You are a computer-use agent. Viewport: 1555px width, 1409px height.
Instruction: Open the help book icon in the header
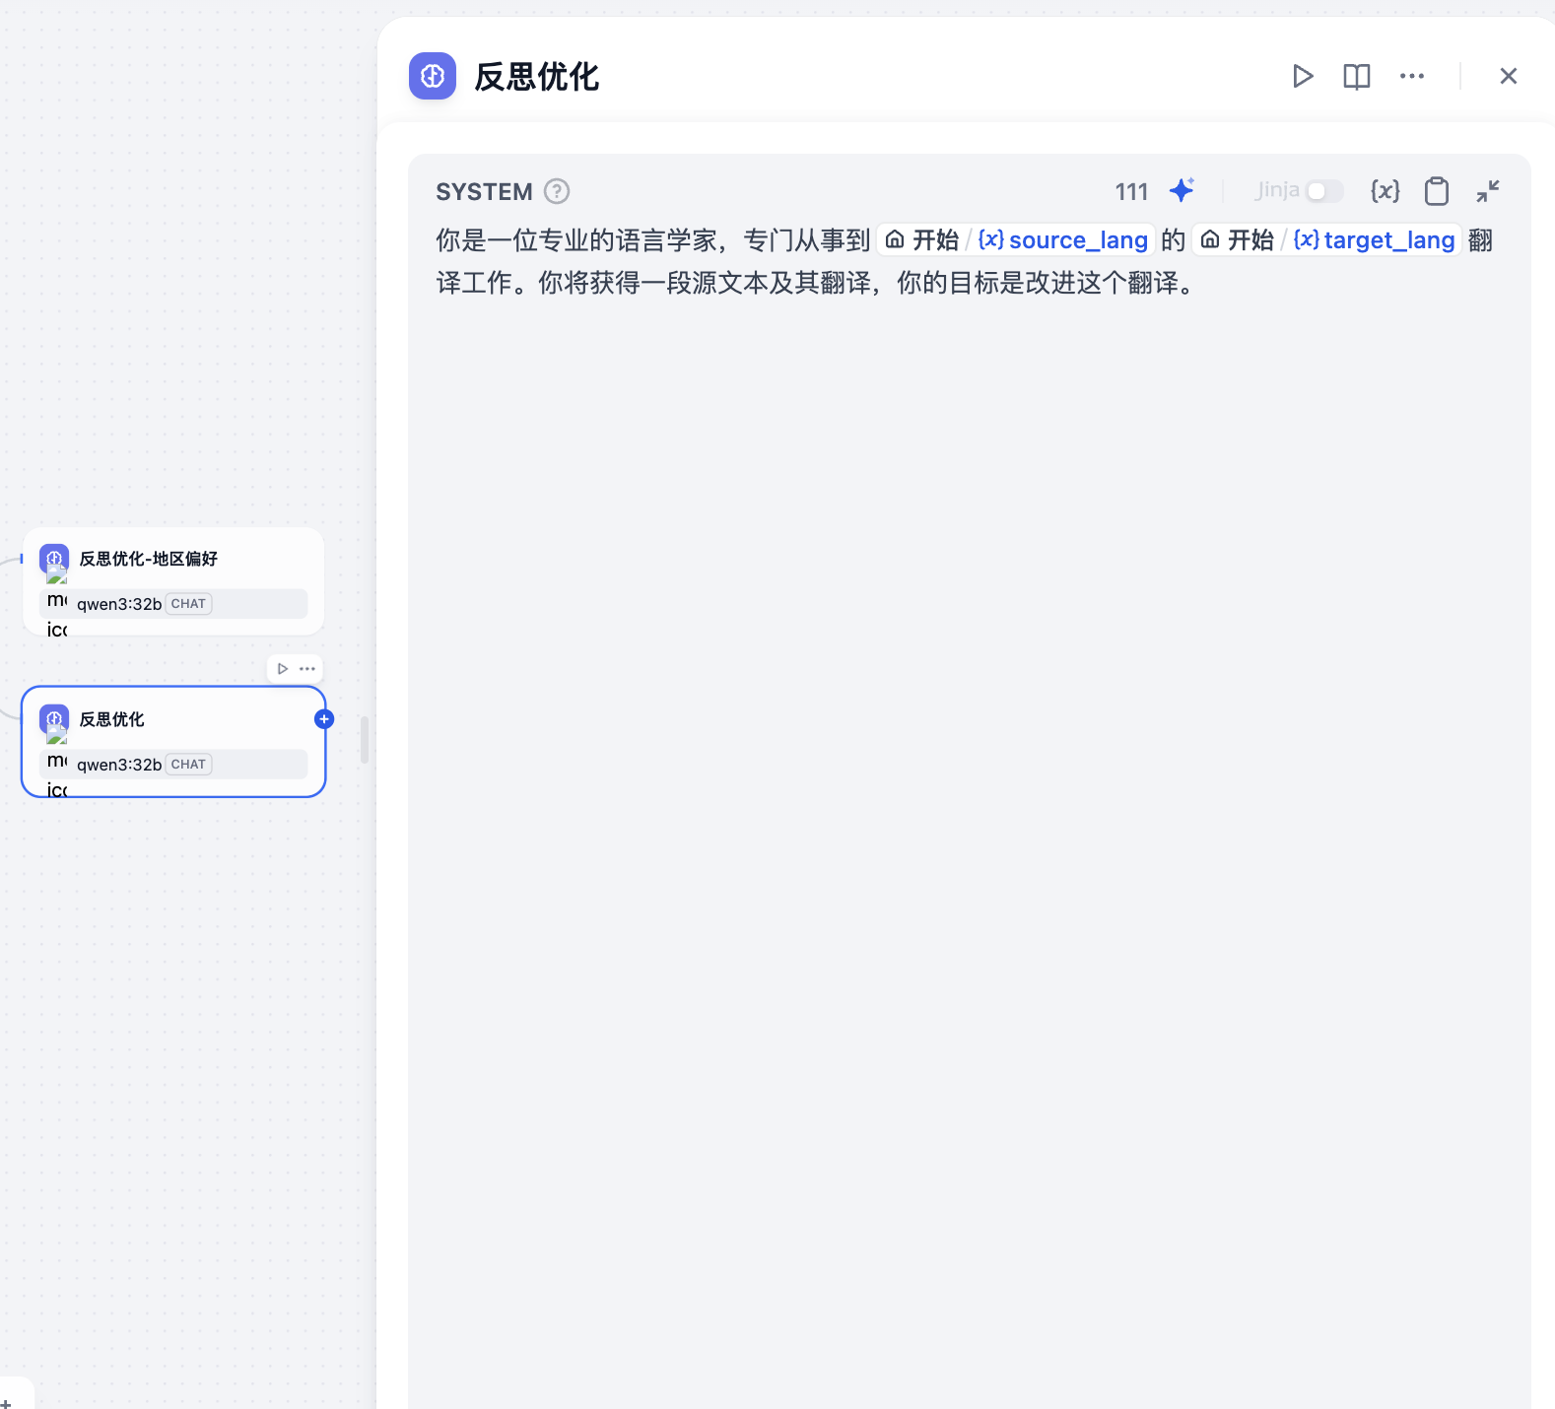(1357, 76)
